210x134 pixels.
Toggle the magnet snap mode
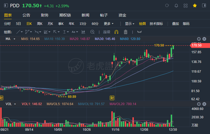[x=116, y=32]
